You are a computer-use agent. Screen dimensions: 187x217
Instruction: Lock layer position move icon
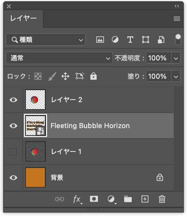pyautogui.click(x=65, y=76)
